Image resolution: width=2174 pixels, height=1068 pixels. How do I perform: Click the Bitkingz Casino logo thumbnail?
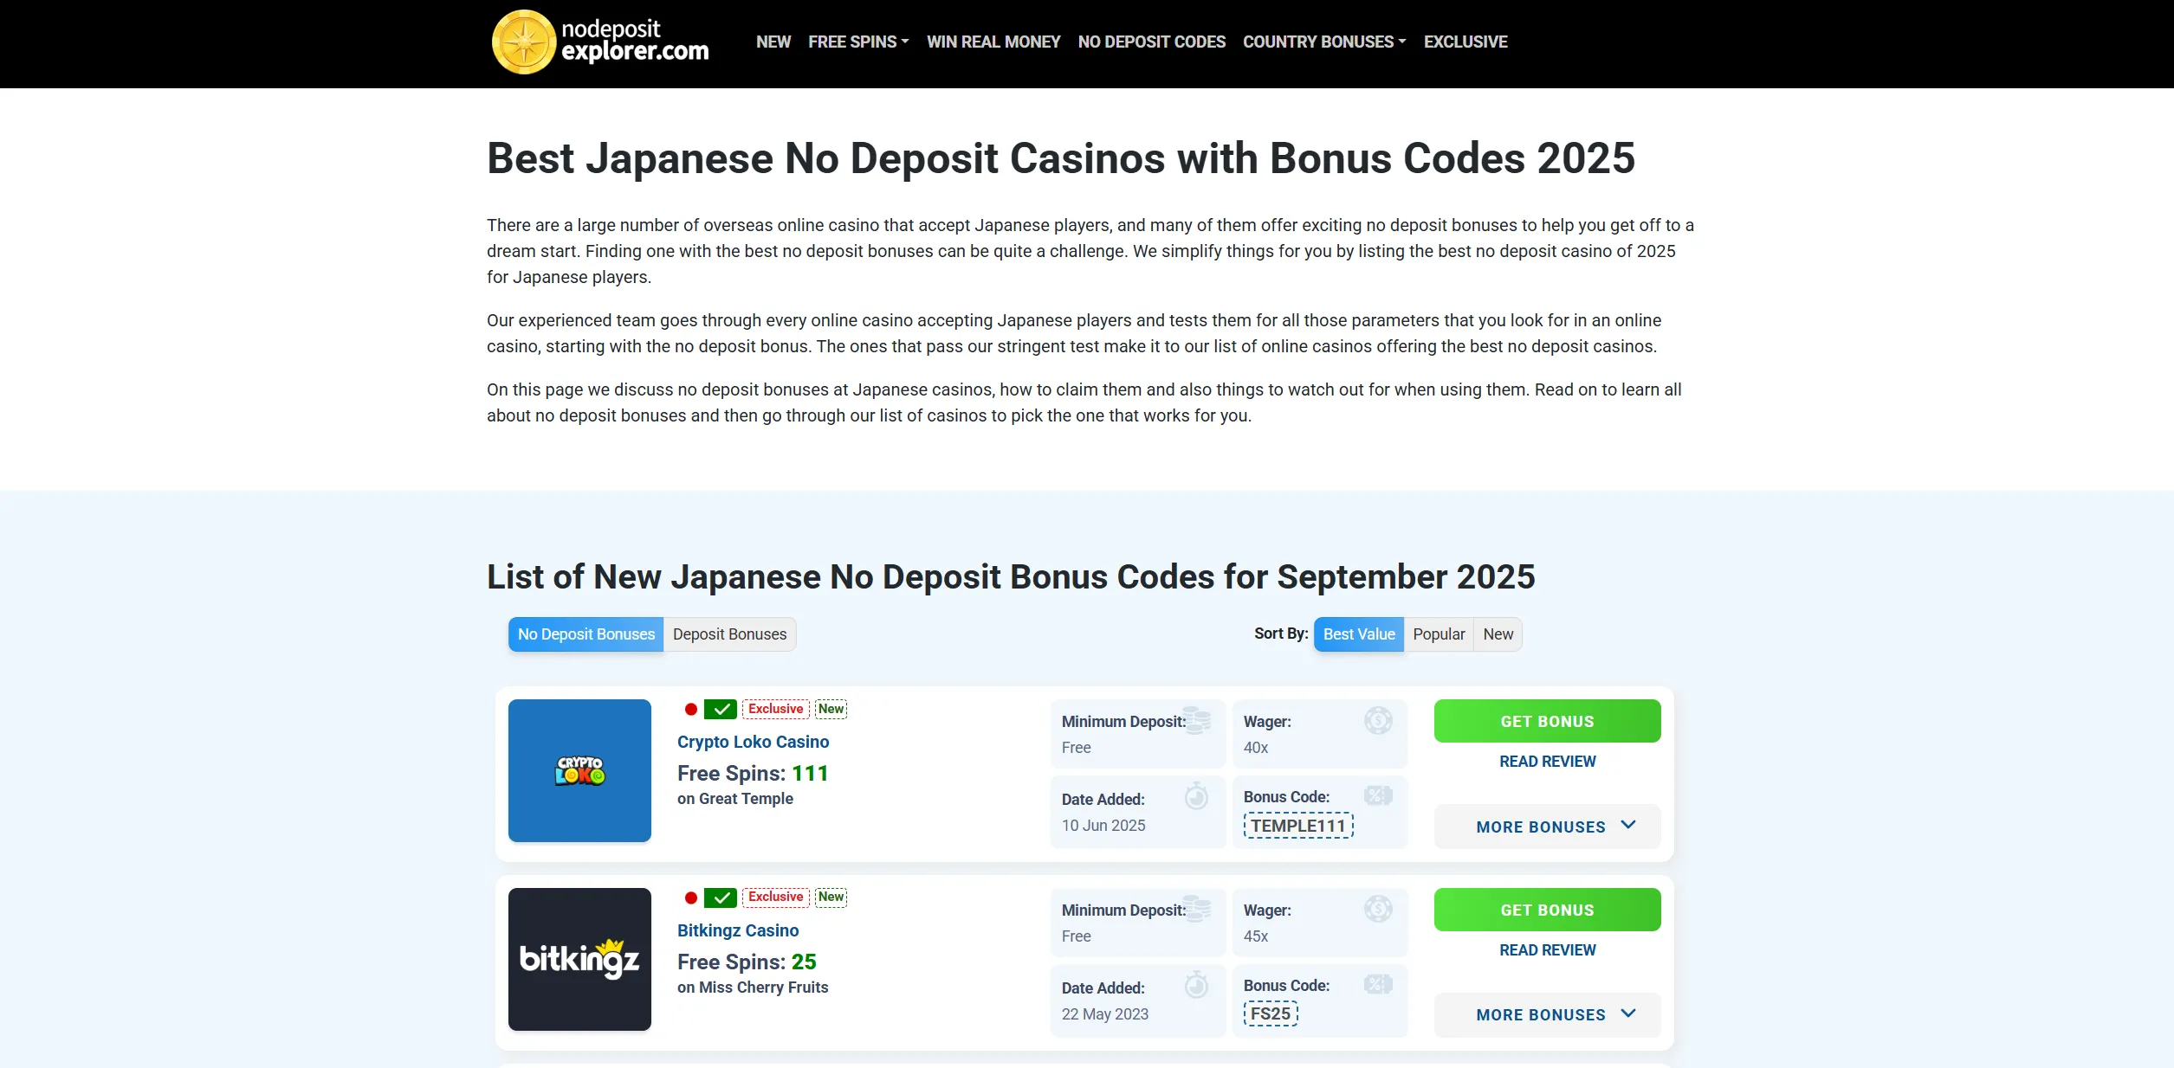[579, 959]
